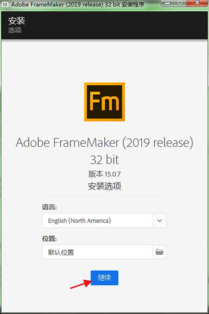Click the disabled maximize window button
209x314 pixels.
point(180,3)
